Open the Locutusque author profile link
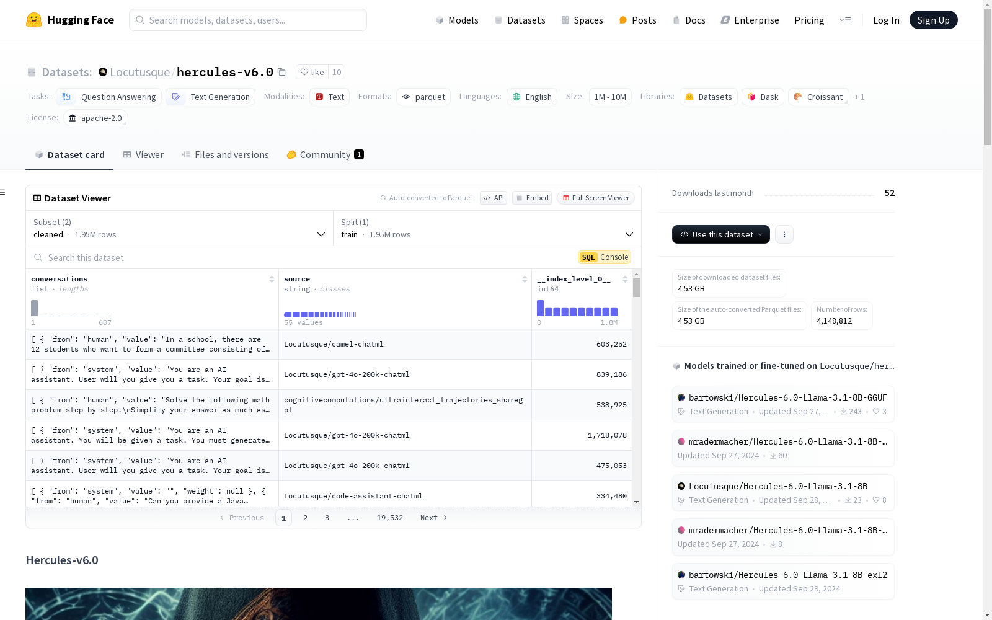This screenshot has height=620, width=992. pos(140,72)
